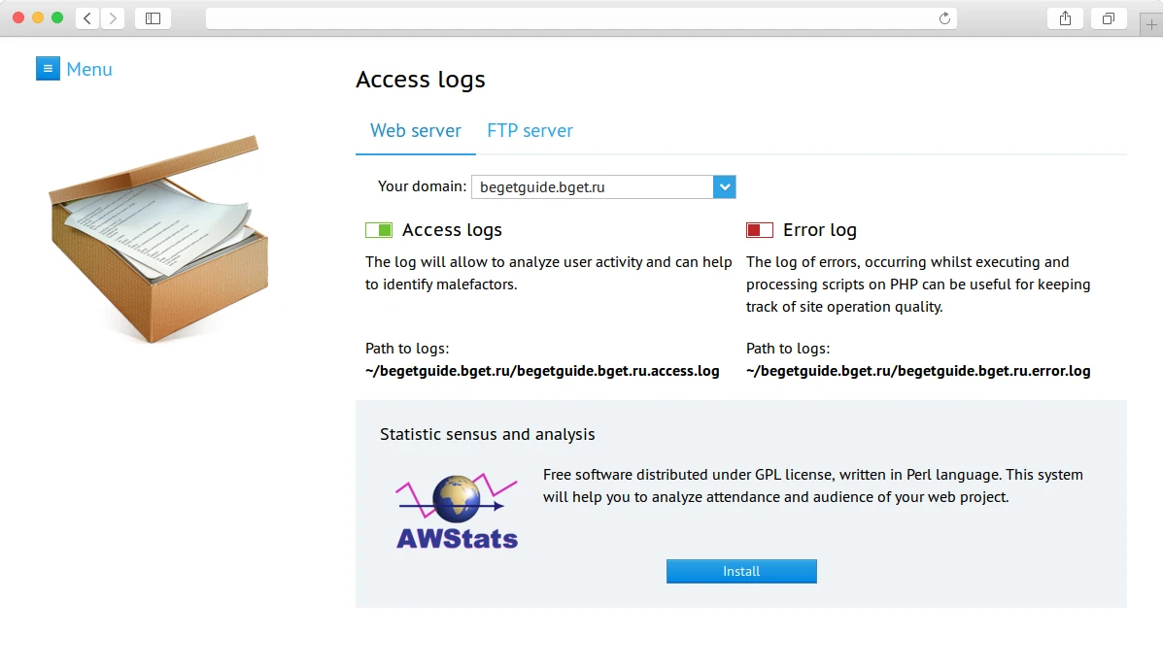Image resolution: width=1163 pixels, height=670 pixels.
Task: Click the page reload icon in address bar
Action: point(943,17)
